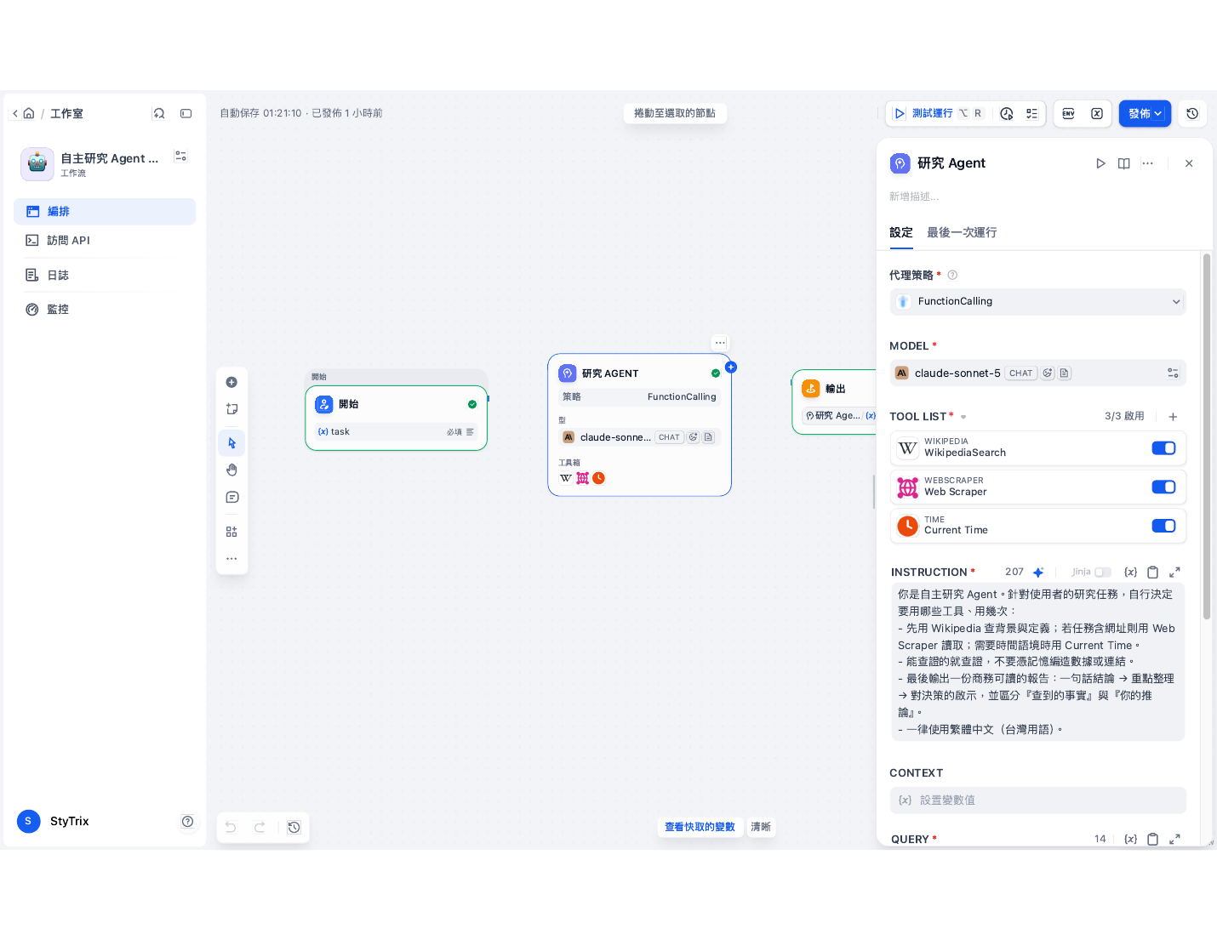Open version history clock icon next to 發佈
The height and width of the screenshot is (940, 1217).
1192,113
